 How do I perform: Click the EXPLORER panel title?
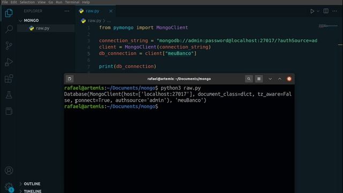[x=33, y=11]
